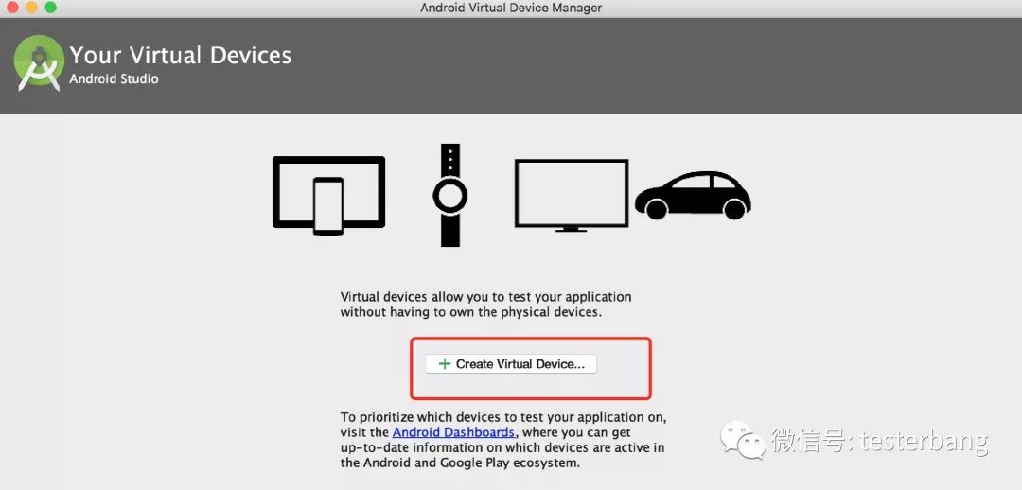Click text "without having to own the physical devices"
The height and width of the screenshot is (490, 1022).
[469, 312]
